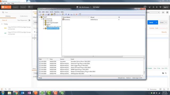This screenshot has width=170, height=95.
Task: Collapse the Today history group in Postman
Action: [x=2, y=24]
